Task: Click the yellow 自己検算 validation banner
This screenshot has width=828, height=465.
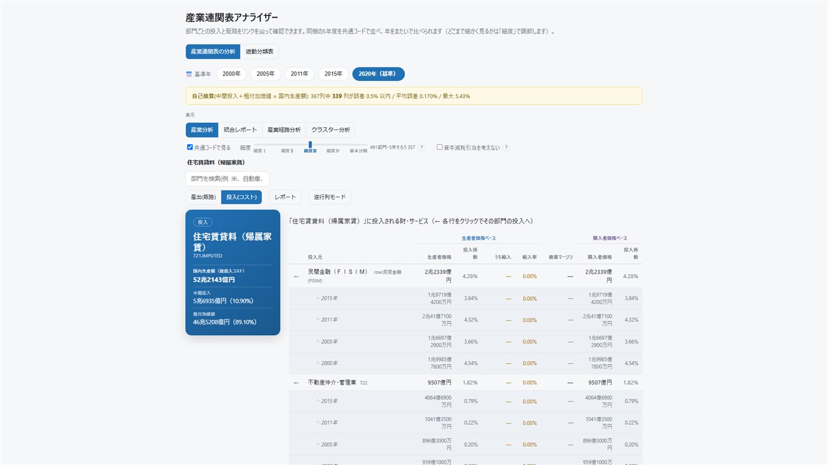Action: [414, 96]
